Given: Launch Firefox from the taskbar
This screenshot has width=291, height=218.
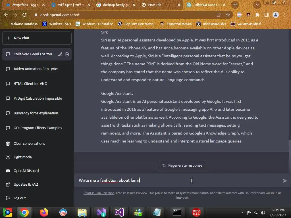Looking at the screenshot, I should [44, 212].
